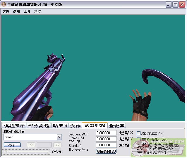The width and height of the screenshot is (187, 158).
Task: Open the 選項 menu
Action: [17, 11]
